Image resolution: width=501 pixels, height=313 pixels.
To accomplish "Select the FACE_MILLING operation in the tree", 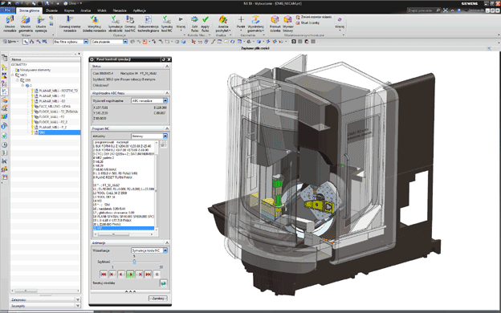I will click(x=55, y=107).
